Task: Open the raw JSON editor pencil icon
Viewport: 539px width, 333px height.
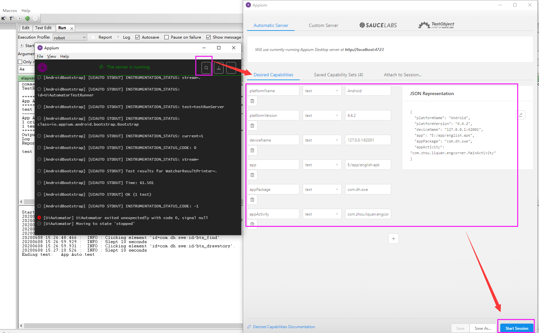Action: point(521,115)
